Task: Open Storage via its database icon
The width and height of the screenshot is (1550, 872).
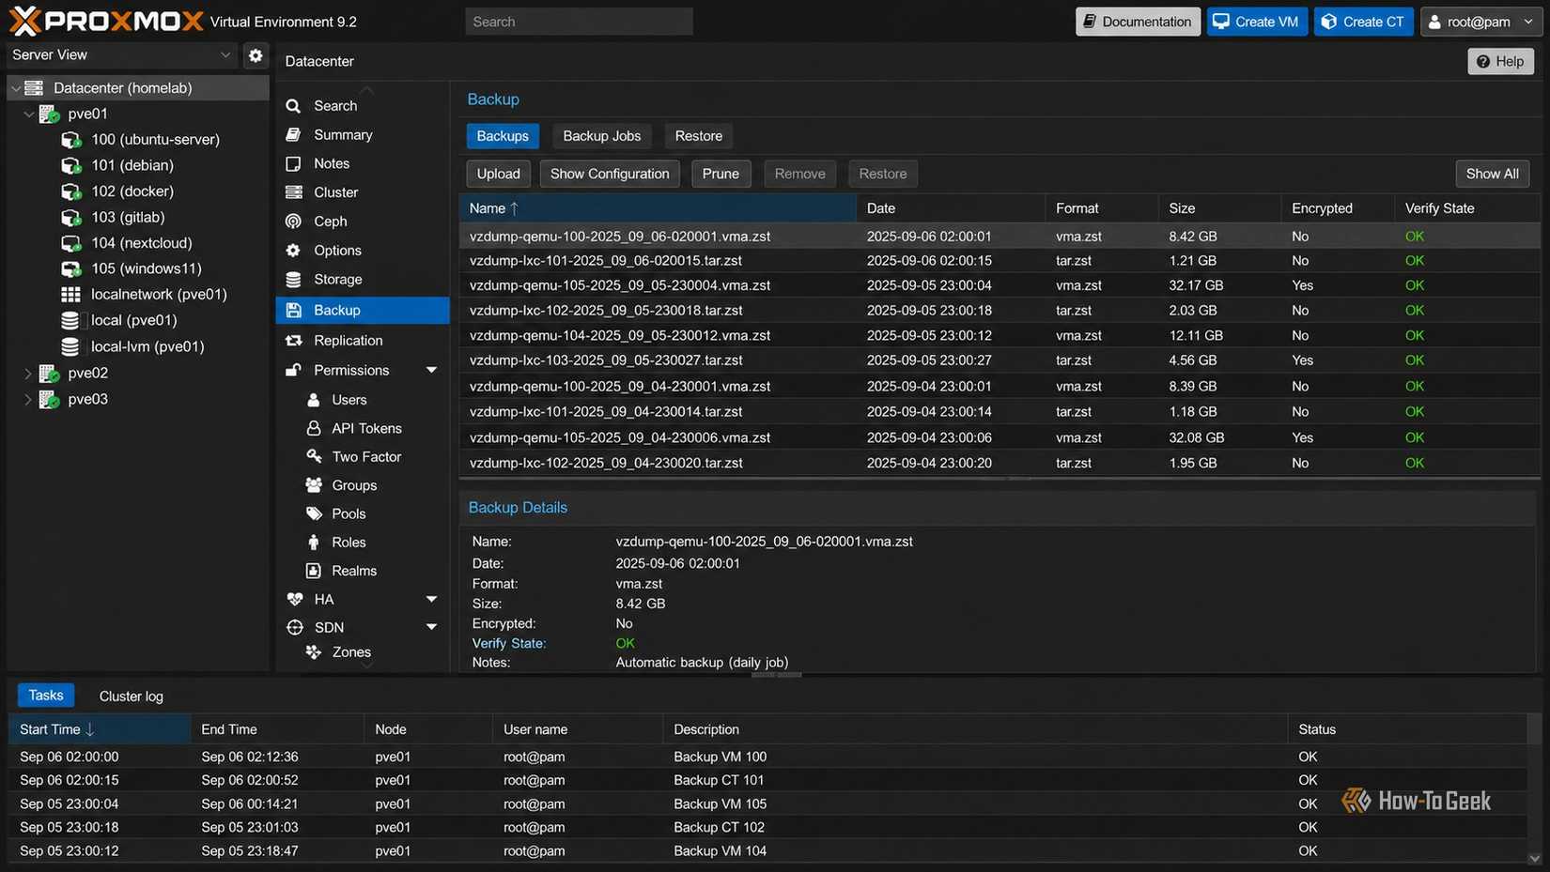Action: pos(294,280)
